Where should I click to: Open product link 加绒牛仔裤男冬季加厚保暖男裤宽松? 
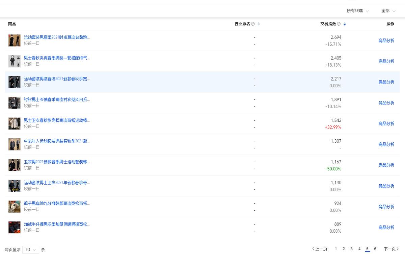(x=57, y=224)
